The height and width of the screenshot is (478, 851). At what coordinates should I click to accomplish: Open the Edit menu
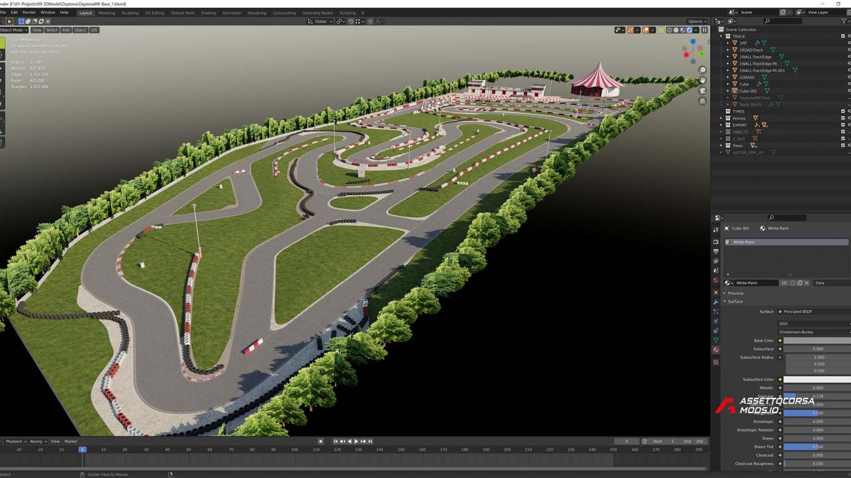point(14,12)
